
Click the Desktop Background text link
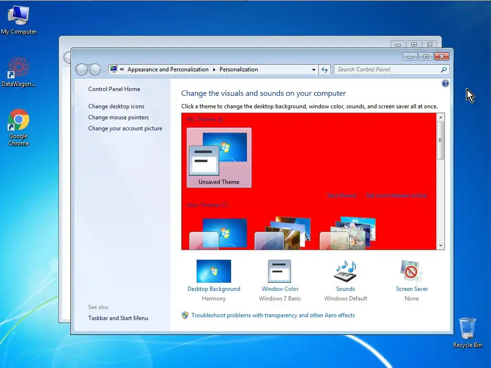[x=214, y=289]
